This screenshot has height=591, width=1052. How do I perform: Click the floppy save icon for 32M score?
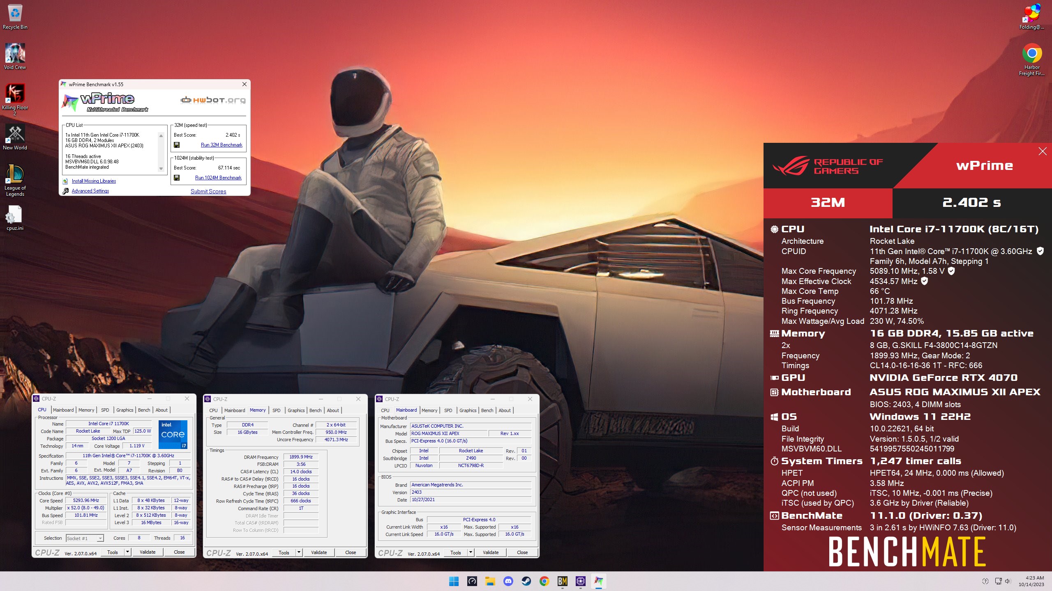pyautogui.click(x=177, y=145)
